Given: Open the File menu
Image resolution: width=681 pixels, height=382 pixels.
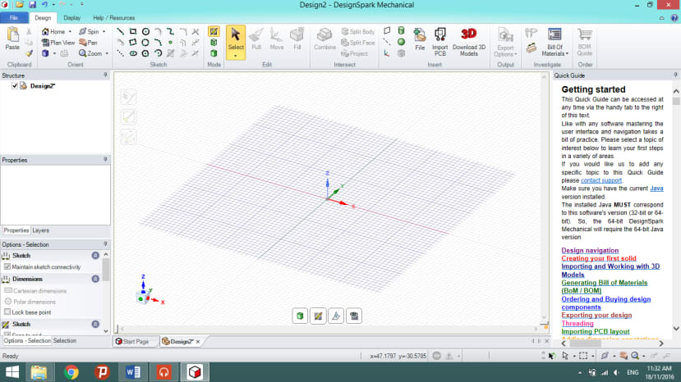Looking at the screenshot, I should (14, 18).
